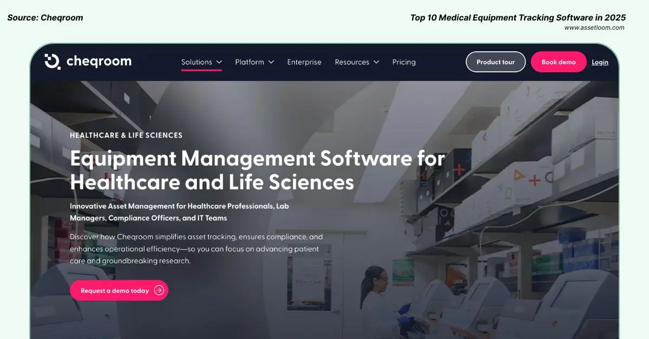This screenshot has height=339, width=649.
Task: Go to the Enterprise page
Action: click(x=304, y=62)
